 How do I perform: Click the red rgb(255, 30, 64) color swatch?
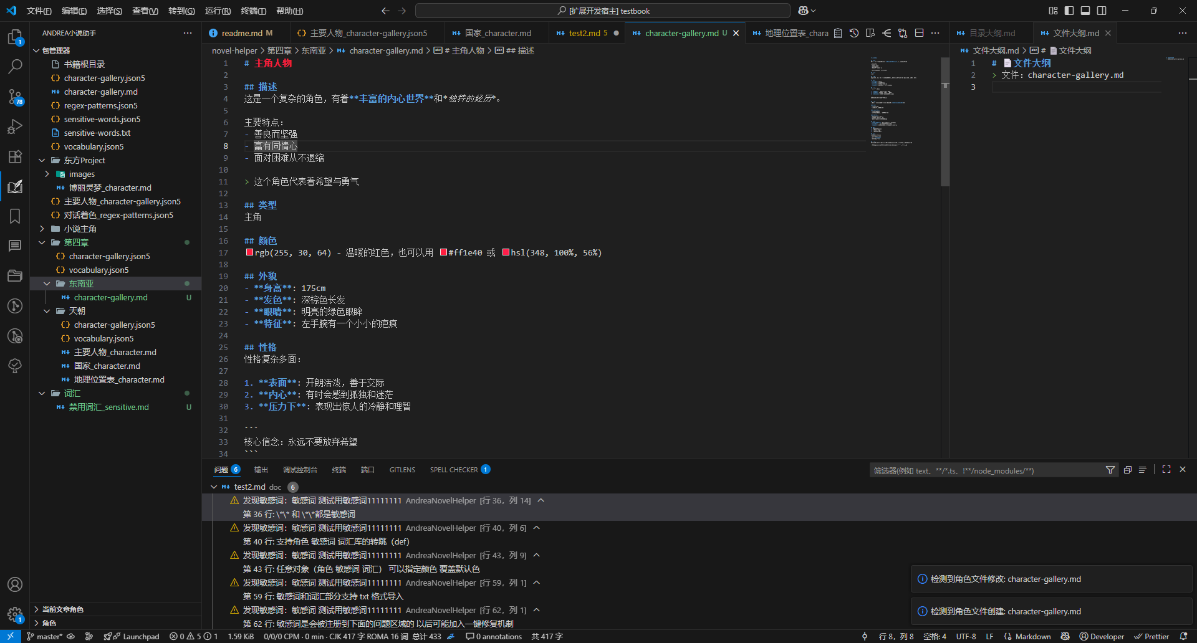[x=249, y=252]
